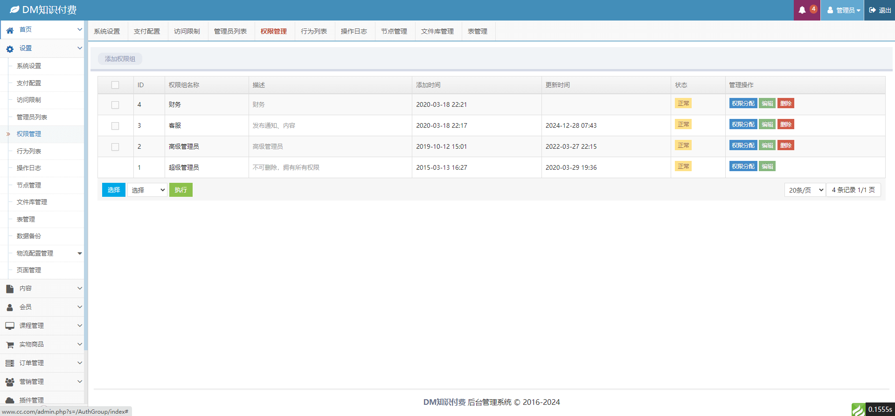Viewport: 895px width, 416px height.
Task: Open the 选择 bulk action dropdown
Action: pyautogui.click(x=147, y=190)
